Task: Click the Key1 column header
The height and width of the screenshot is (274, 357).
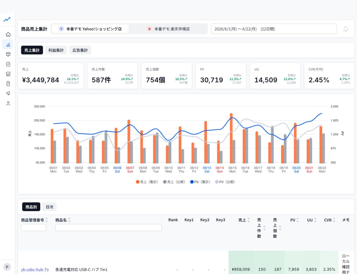Action: pos(189,220)
